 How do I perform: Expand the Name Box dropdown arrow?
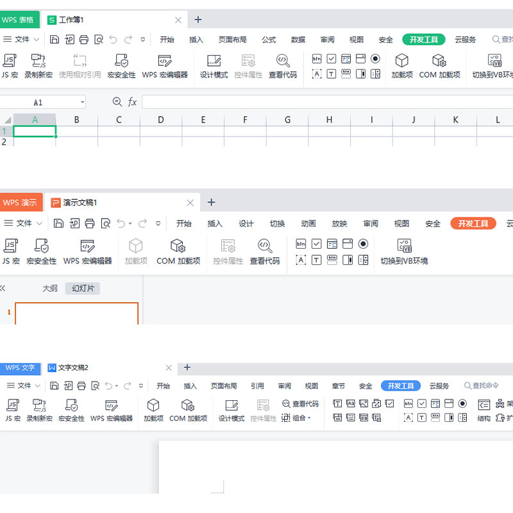[x=83, y=102]
